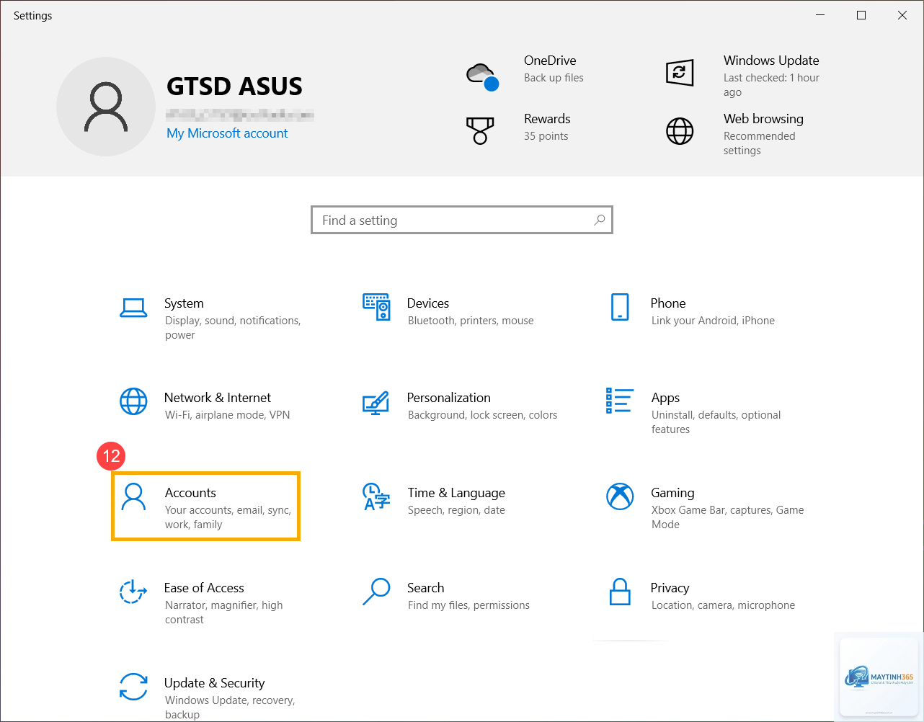Click 'Last checked: 1 hour ago' text
The image size is (924, 722).
pos(771,85)
